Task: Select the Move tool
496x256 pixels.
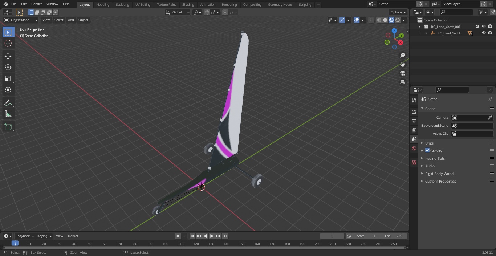Action: click(x=8, y=56)
